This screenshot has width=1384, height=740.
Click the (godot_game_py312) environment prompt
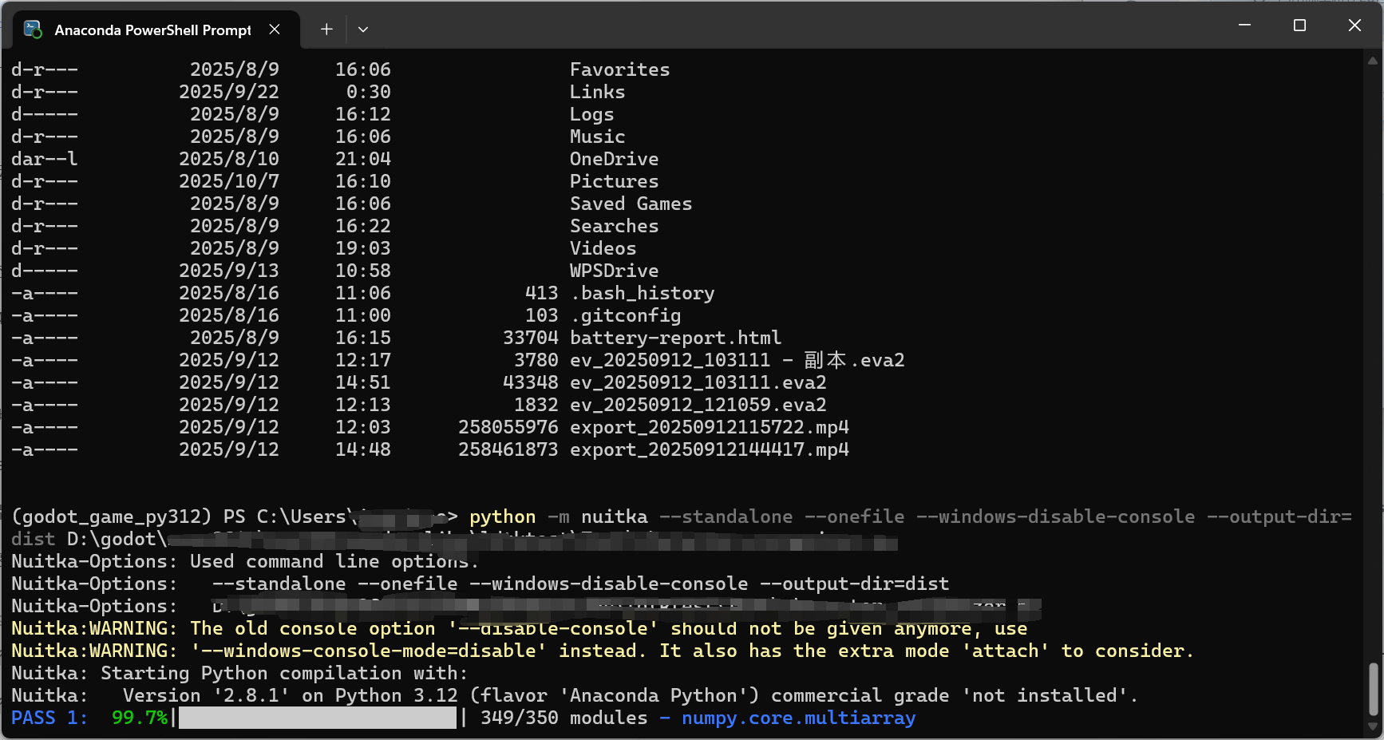111,516
